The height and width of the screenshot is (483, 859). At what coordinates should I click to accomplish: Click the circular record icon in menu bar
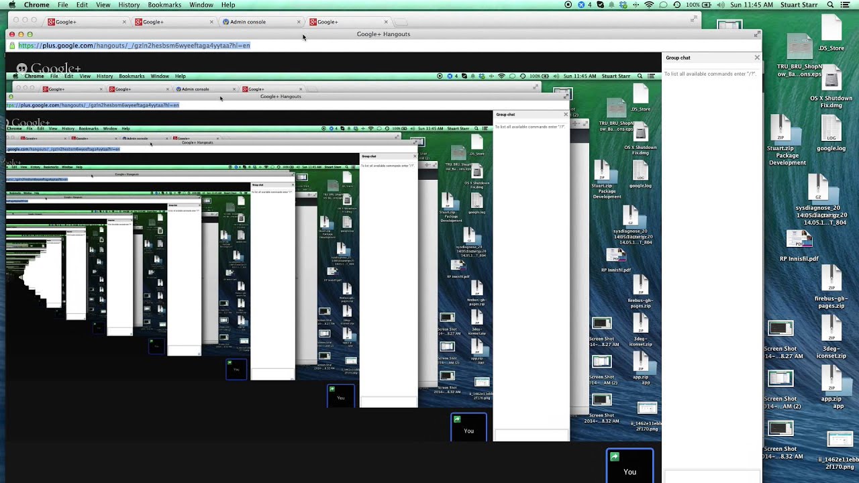(568, 5)
